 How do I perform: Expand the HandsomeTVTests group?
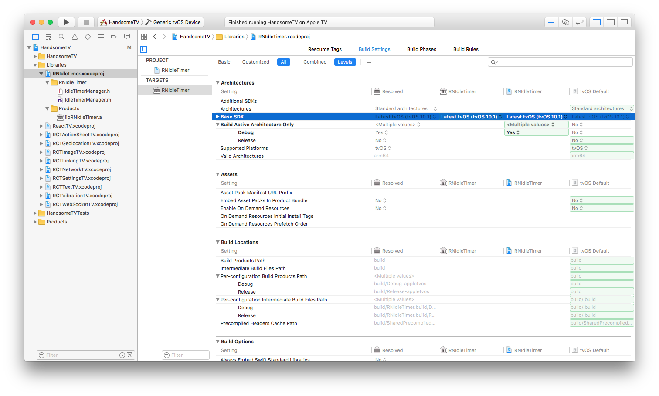[35, 213]
